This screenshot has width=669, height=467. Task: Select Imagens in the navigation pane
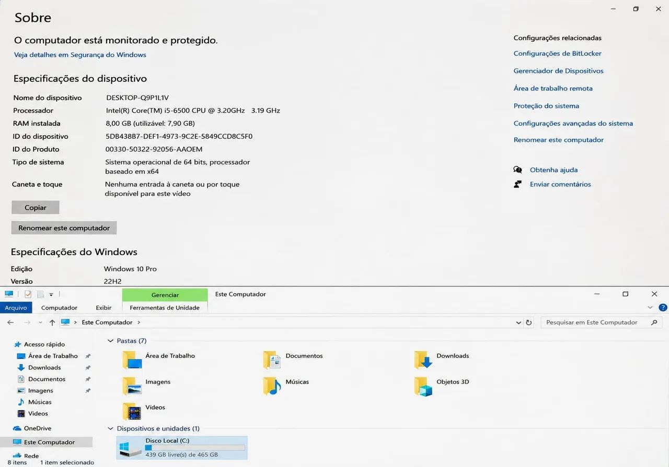pos(40,390)
